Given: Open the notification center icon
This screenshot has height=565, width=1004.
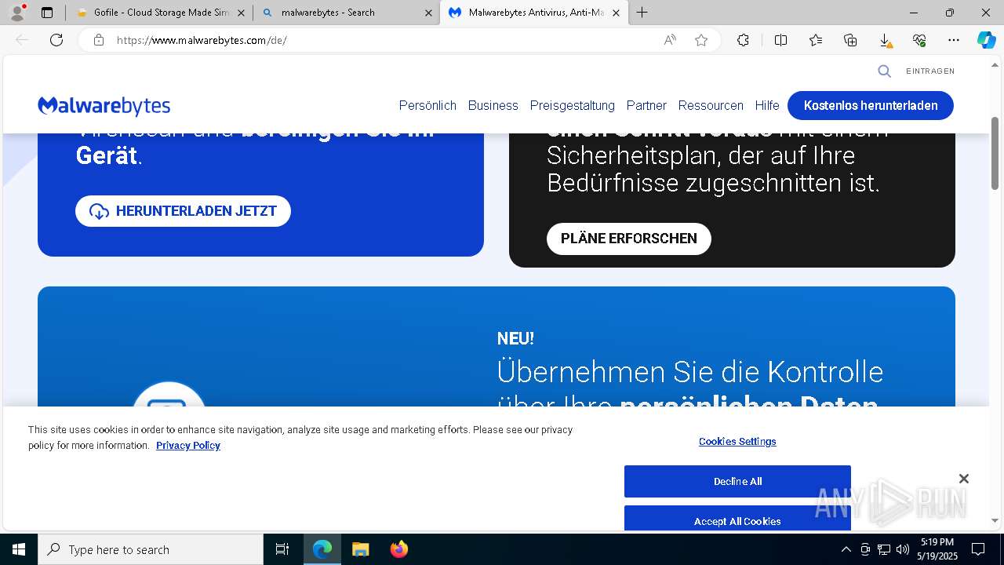Looking at the screenshot, I should point(978,549).
